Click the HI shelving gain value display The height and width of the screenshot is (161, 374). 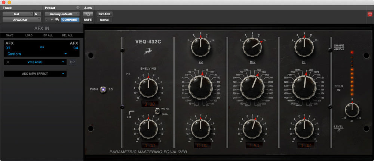pos(149,104)
